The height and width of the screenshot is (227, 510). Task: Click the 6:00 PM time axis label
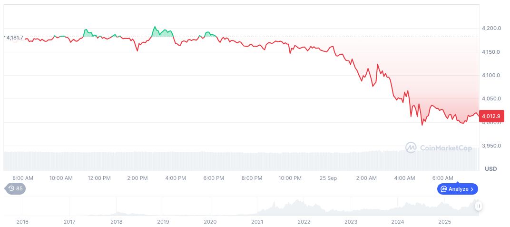point(214,178)
